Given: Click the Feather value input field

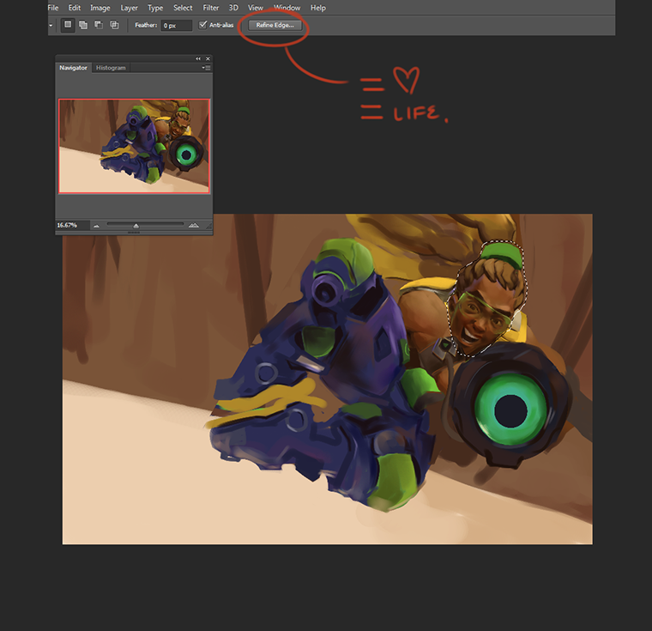Looking at the screenshot, I should (x=176, y=25).
